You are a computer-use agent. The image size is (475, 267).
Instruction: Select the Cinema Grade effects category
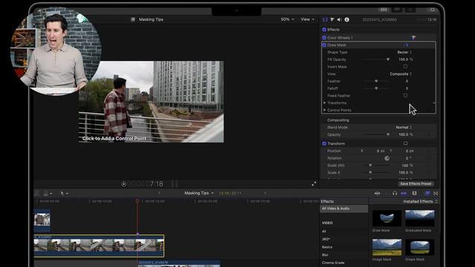click(x=333, y=263)
